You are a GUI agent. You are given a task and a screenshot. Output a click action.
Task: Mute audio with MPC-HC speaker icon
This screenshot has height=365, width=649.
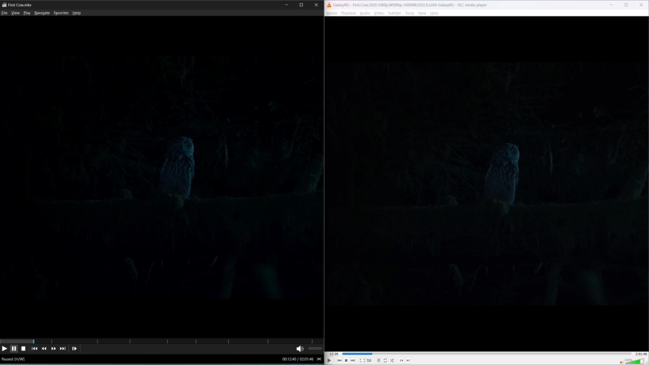(x=300, y=349)
